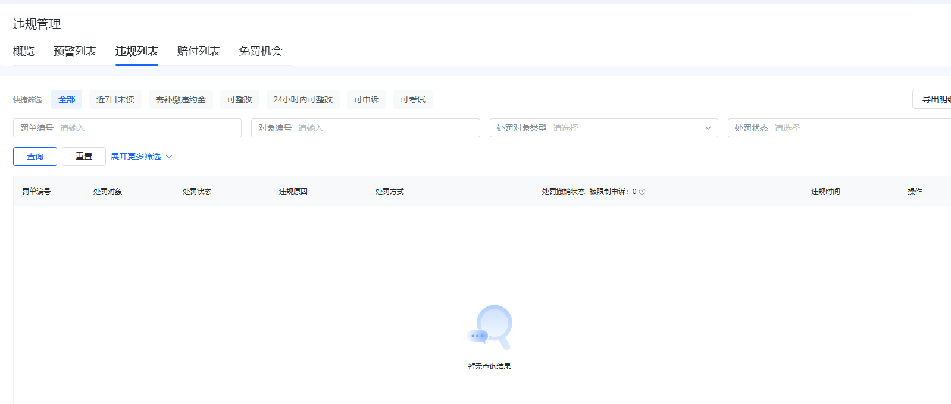Expand 展开更多筛选 options

click(x=141, y=156)
